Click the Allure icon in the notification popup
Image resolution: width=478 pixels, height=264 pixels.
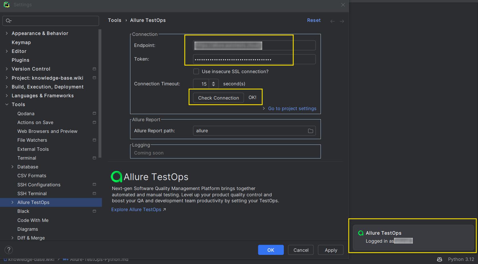click(x=361, y=233)
